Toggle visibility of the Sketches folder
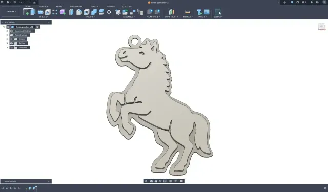The height and width of the screenshot is (192, 328). point(11,48)
